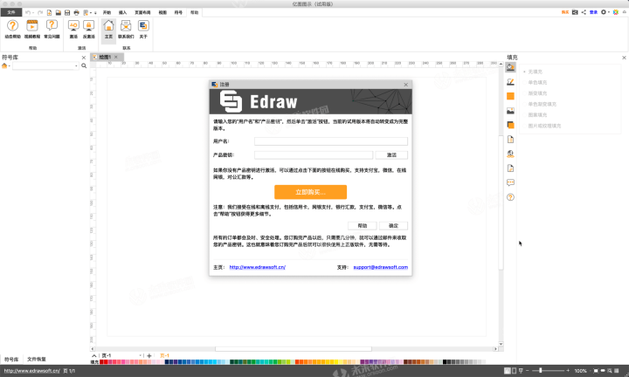Click the zoom slider in status bar
This screenshot has height=377, width=629.
coord(548,371)
